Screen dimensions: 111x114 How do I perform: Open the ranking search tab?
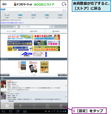[x=34, y=31]
